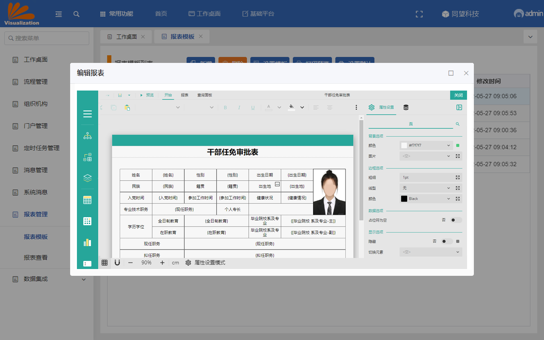Collapse the properties panel with the sidebar icon
The image size is (544, 340).
click(459, 108)
